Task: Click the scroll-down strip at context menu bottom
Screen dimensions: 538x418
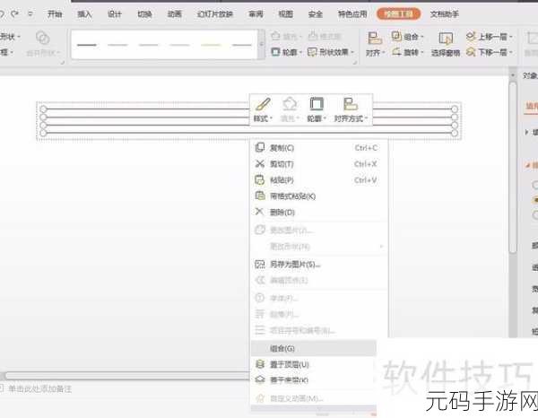Action: (314, 409)
